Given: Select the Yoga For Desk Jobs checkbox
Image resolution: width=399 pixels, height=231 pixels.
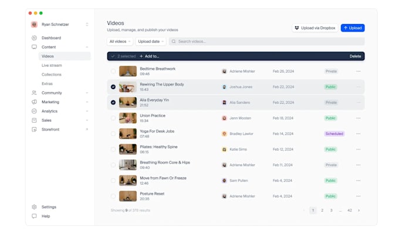Looking at the screenshot, I should (x=113, y=134).
